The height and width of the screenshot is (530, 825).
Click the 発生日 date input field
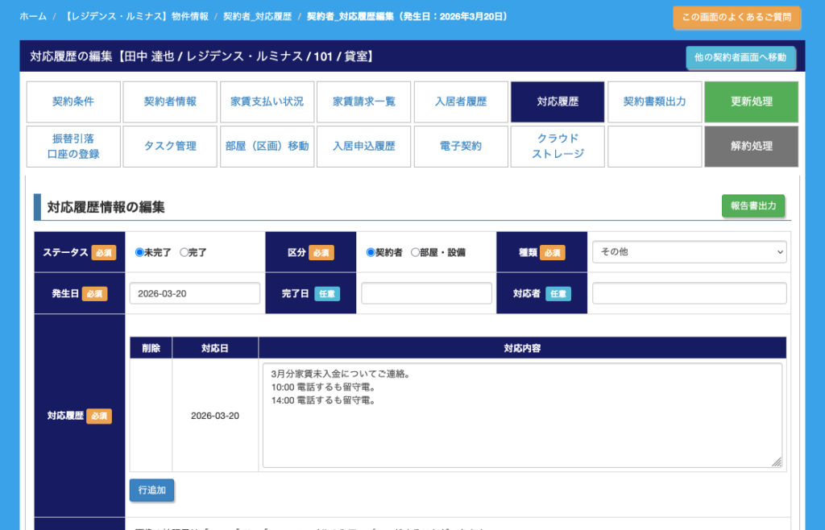pyautogui.click(x=194, y=293)
